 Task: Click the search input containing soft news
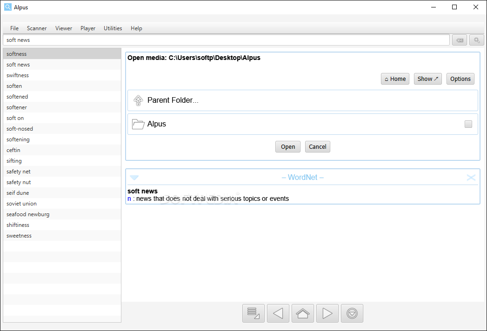(226, 40)
